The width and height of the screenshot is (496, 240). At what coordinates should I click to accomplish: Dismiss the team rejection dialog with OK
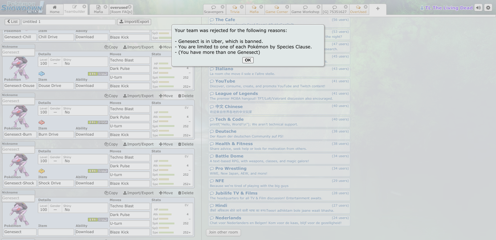[x=248, y=60]
